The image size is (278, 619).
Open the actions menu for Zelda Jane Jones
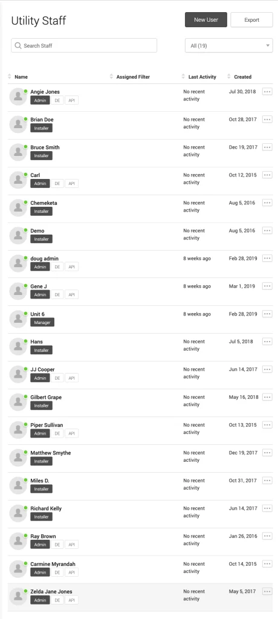coord(267,591)
